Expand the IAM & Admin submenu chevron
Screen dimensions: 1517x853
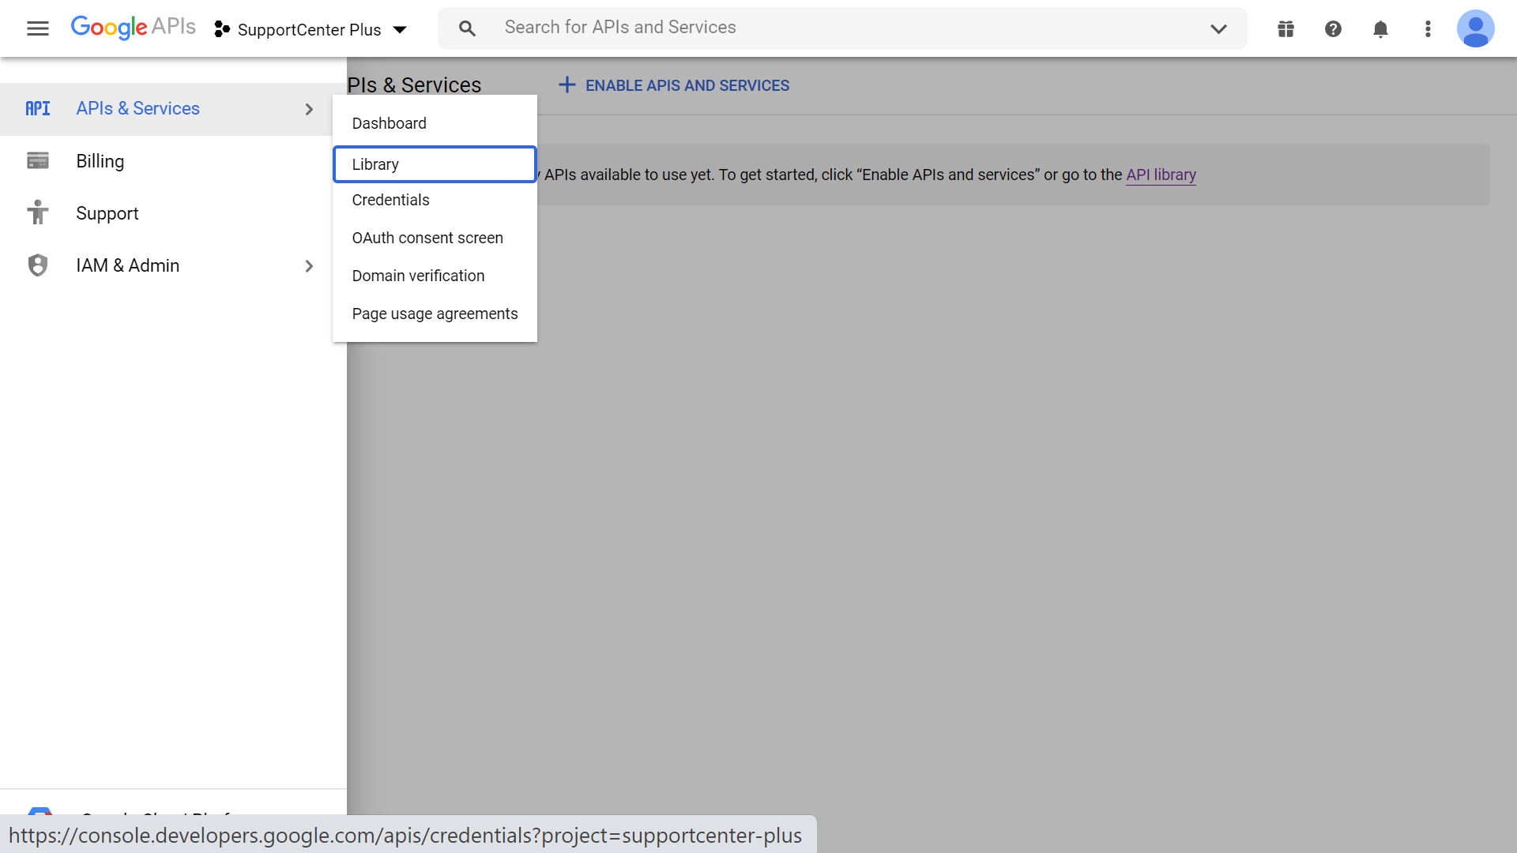pos(309,266)
